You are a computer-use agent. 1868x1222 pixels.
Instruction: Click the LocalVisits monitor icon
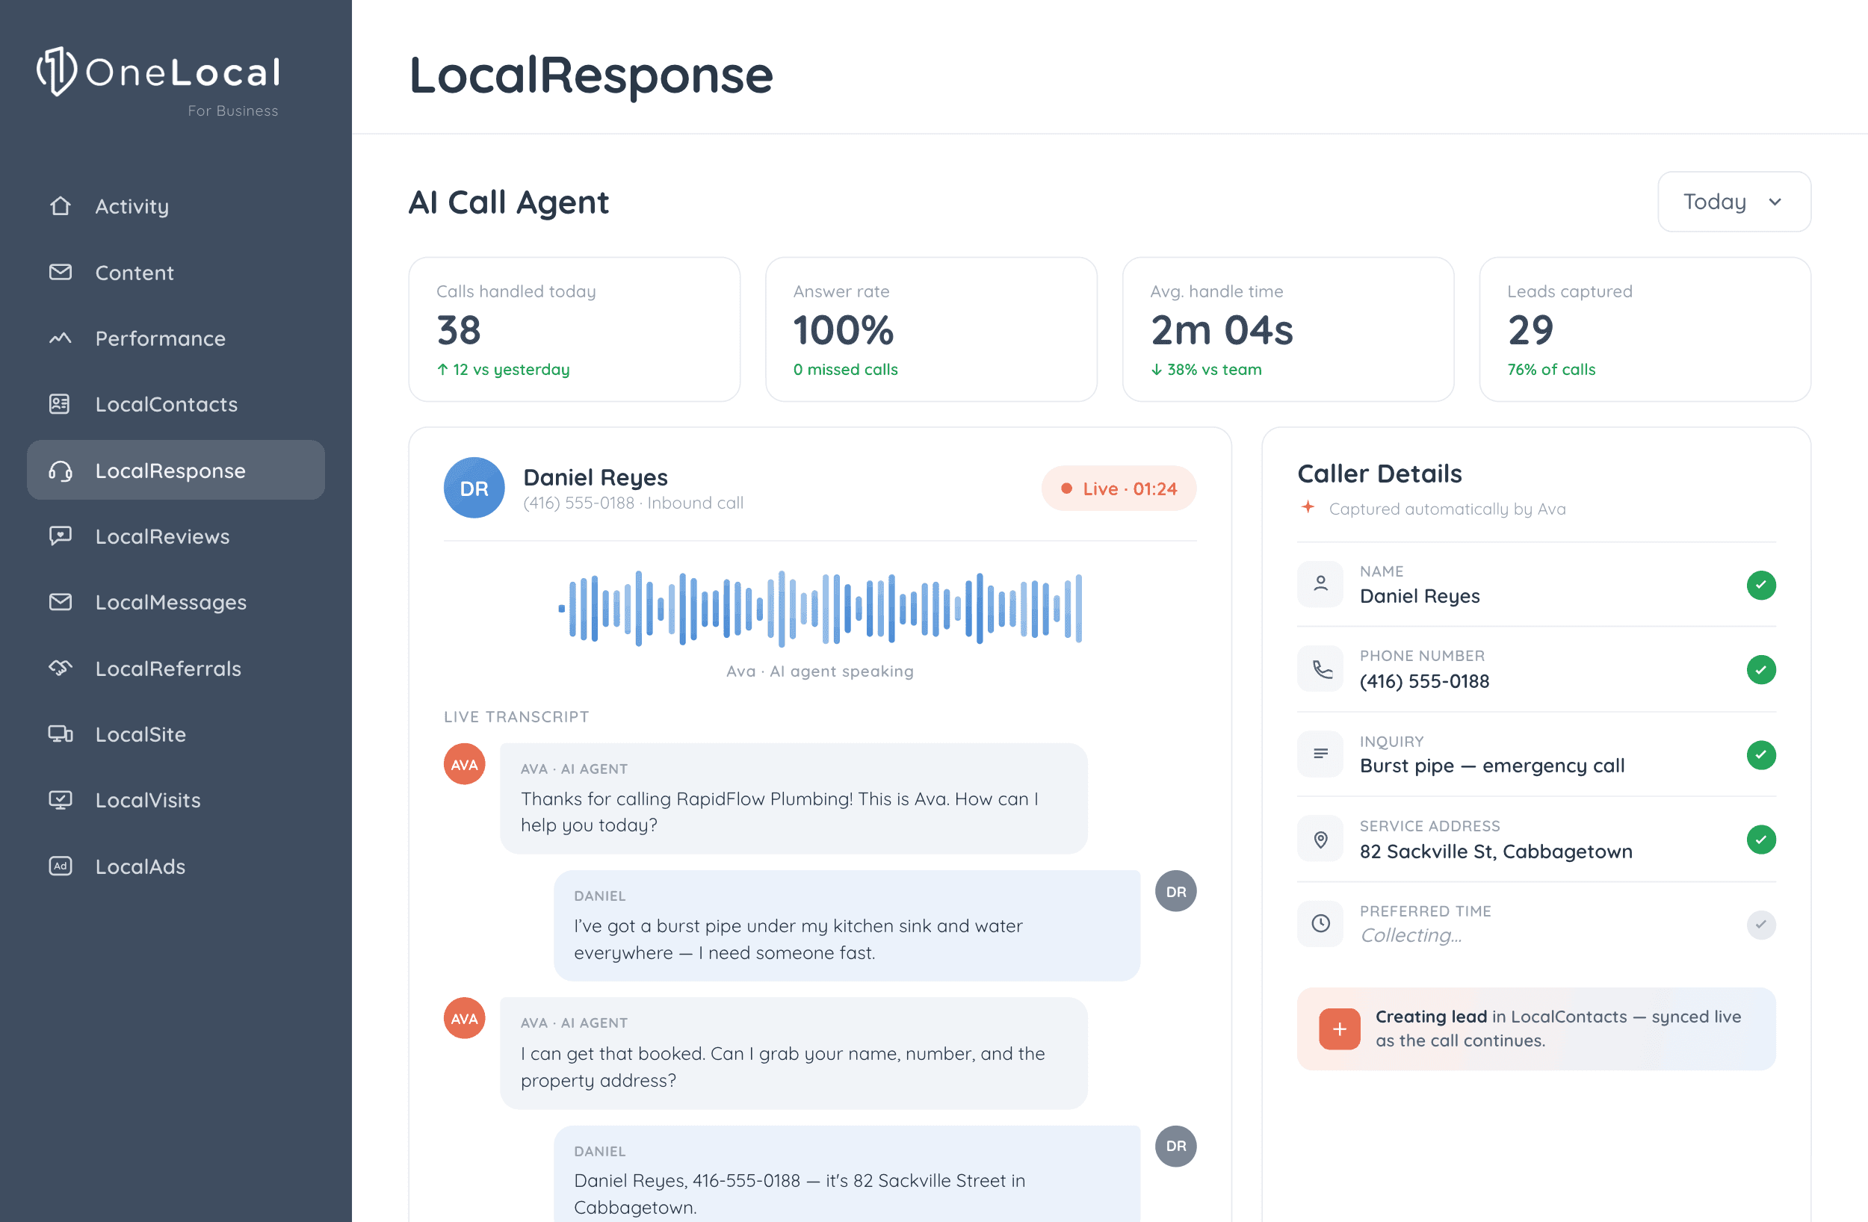click(x=61, y=800)
